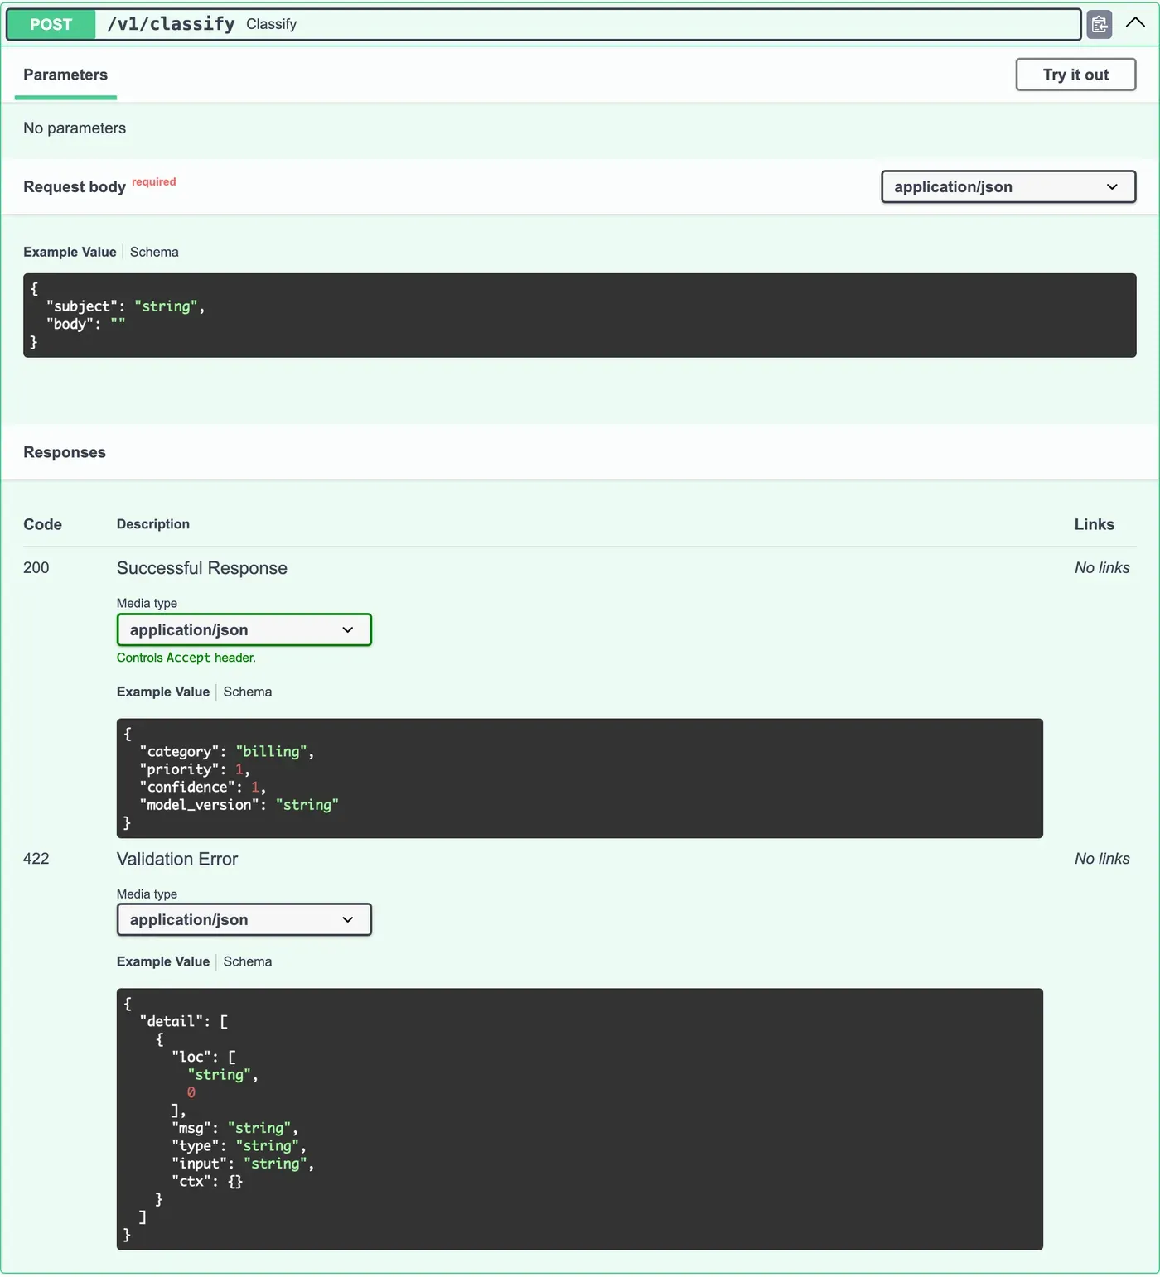Switch to the Parameters tab
The image size is (1160, 1277).
pyautogui.click(x=65, y=75)
